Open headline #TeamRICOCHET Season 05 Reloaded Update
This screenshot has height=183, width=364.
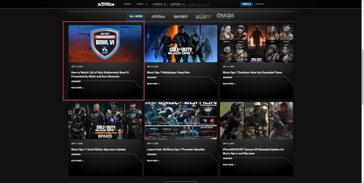tap(253, 151)
